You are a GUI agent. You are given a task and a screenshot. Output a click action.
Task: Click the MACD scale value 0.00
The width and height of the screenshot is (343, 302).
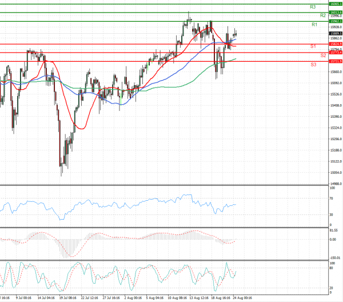(x=333, y=240)
